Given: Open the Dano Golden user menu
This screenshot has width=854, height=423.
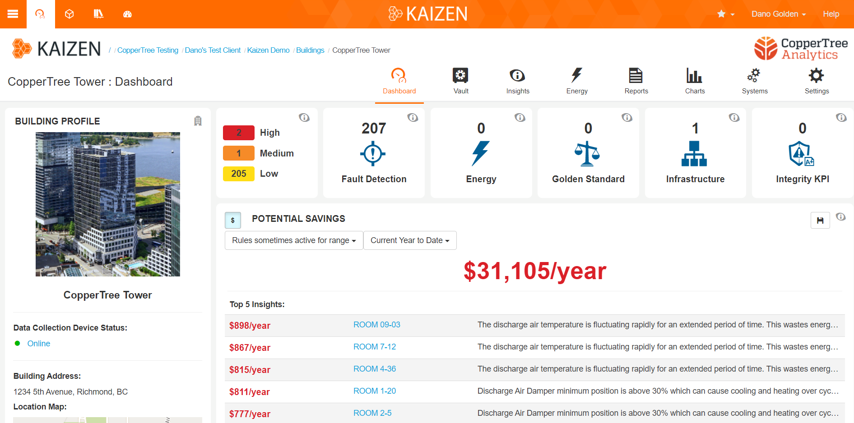Looking at the screenshot, I should (x=778, y=14).
